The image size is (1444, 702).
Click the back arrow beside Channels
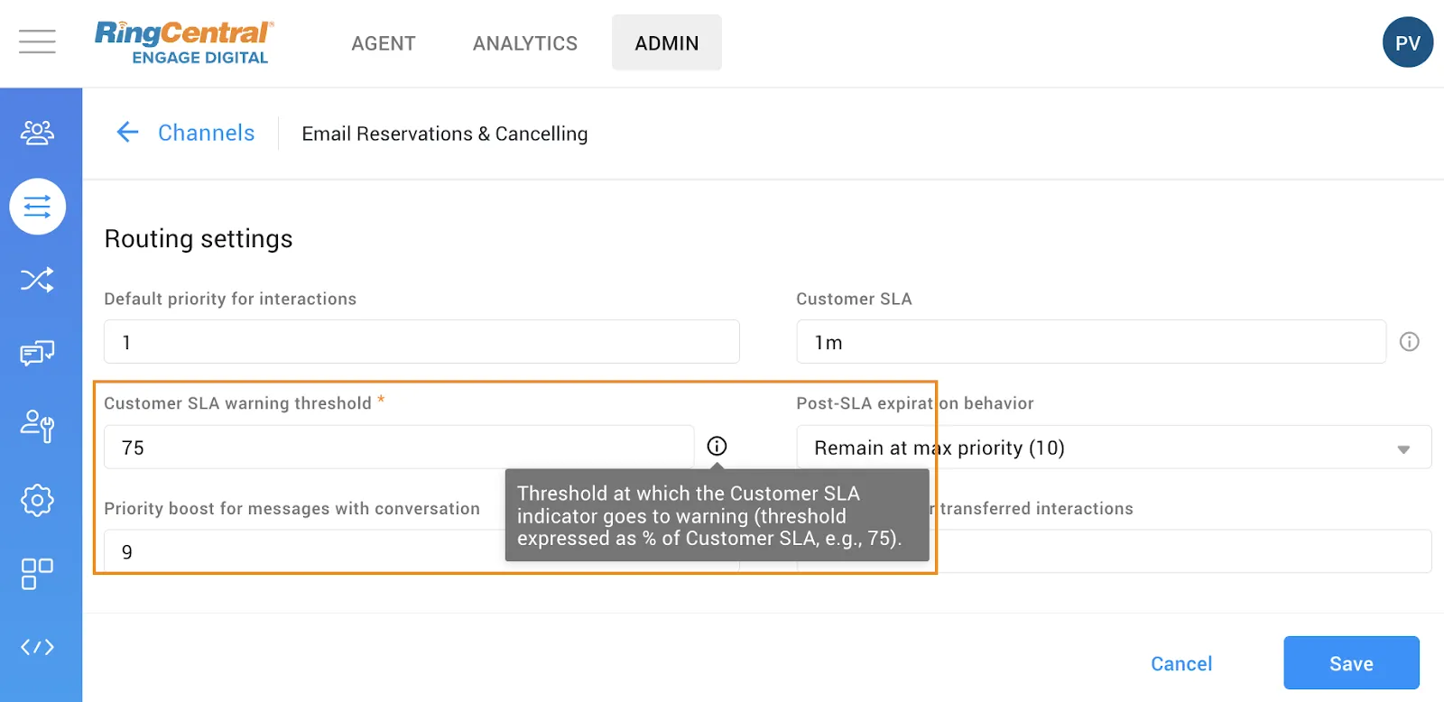pyautogui.click(x=127, y=133)
